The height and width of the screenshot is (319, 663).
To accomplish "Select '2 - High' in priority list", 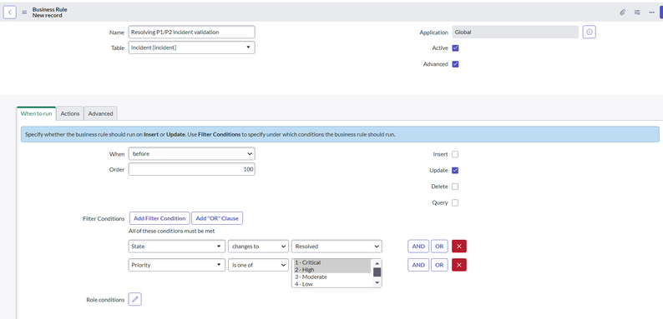I will (332, 270).
